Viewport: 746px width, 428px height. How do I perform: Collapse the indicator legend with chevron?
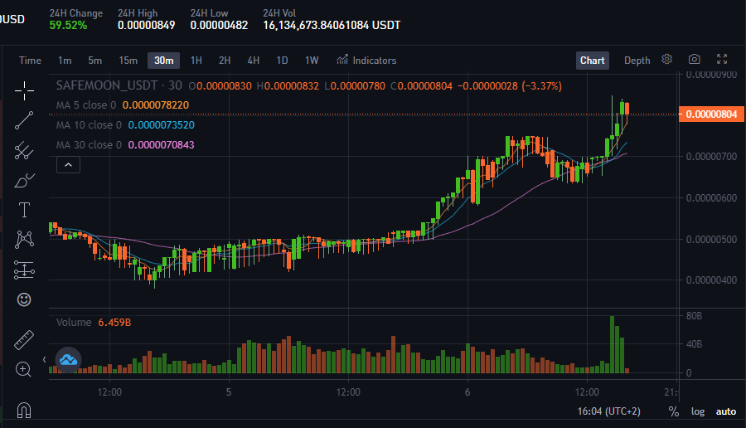point(68,165)
